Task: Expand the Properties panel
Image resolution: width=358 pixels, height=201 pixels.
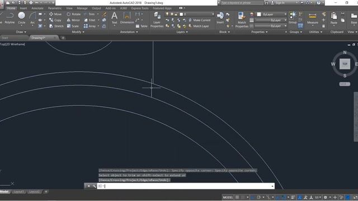Action: pos(260,32)
